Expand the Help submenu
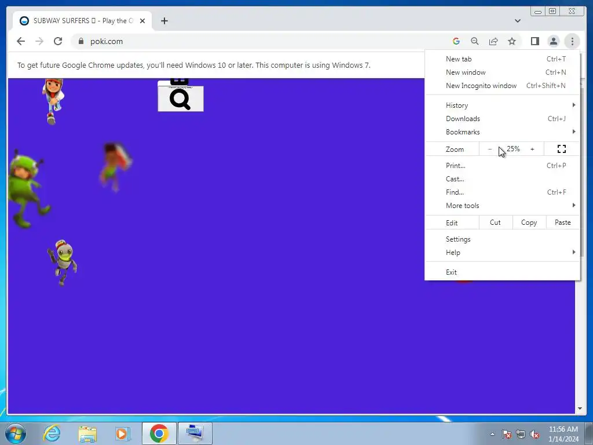This screenshot has width=593, height=445. pyautogui.click(x=502, y=253)
